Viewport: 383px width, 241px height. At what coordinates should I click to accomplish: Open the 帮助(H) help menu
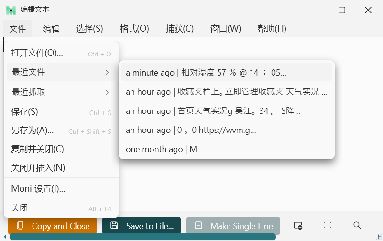tap(272, 29)
